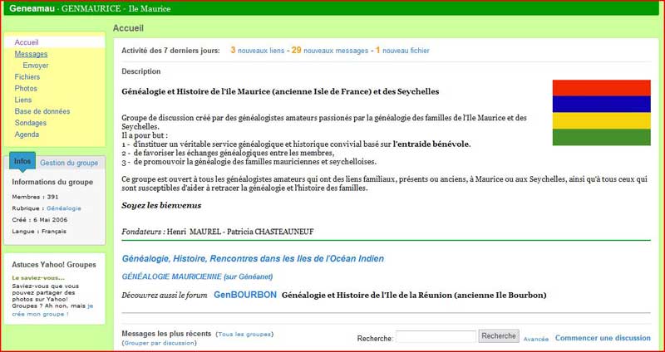Open the Agenda page
The image size is (665, 352).
27,134
